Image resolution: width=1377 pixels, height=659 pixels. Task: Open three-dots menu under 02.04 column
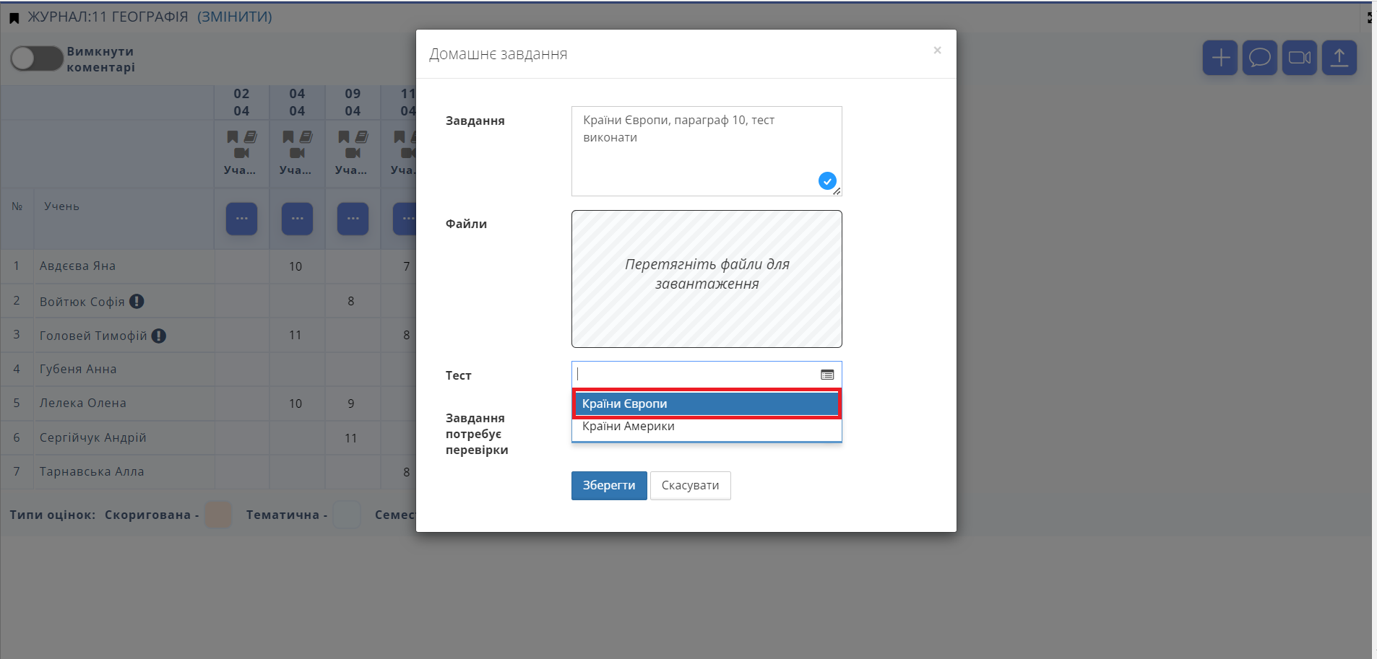(241, 219)
